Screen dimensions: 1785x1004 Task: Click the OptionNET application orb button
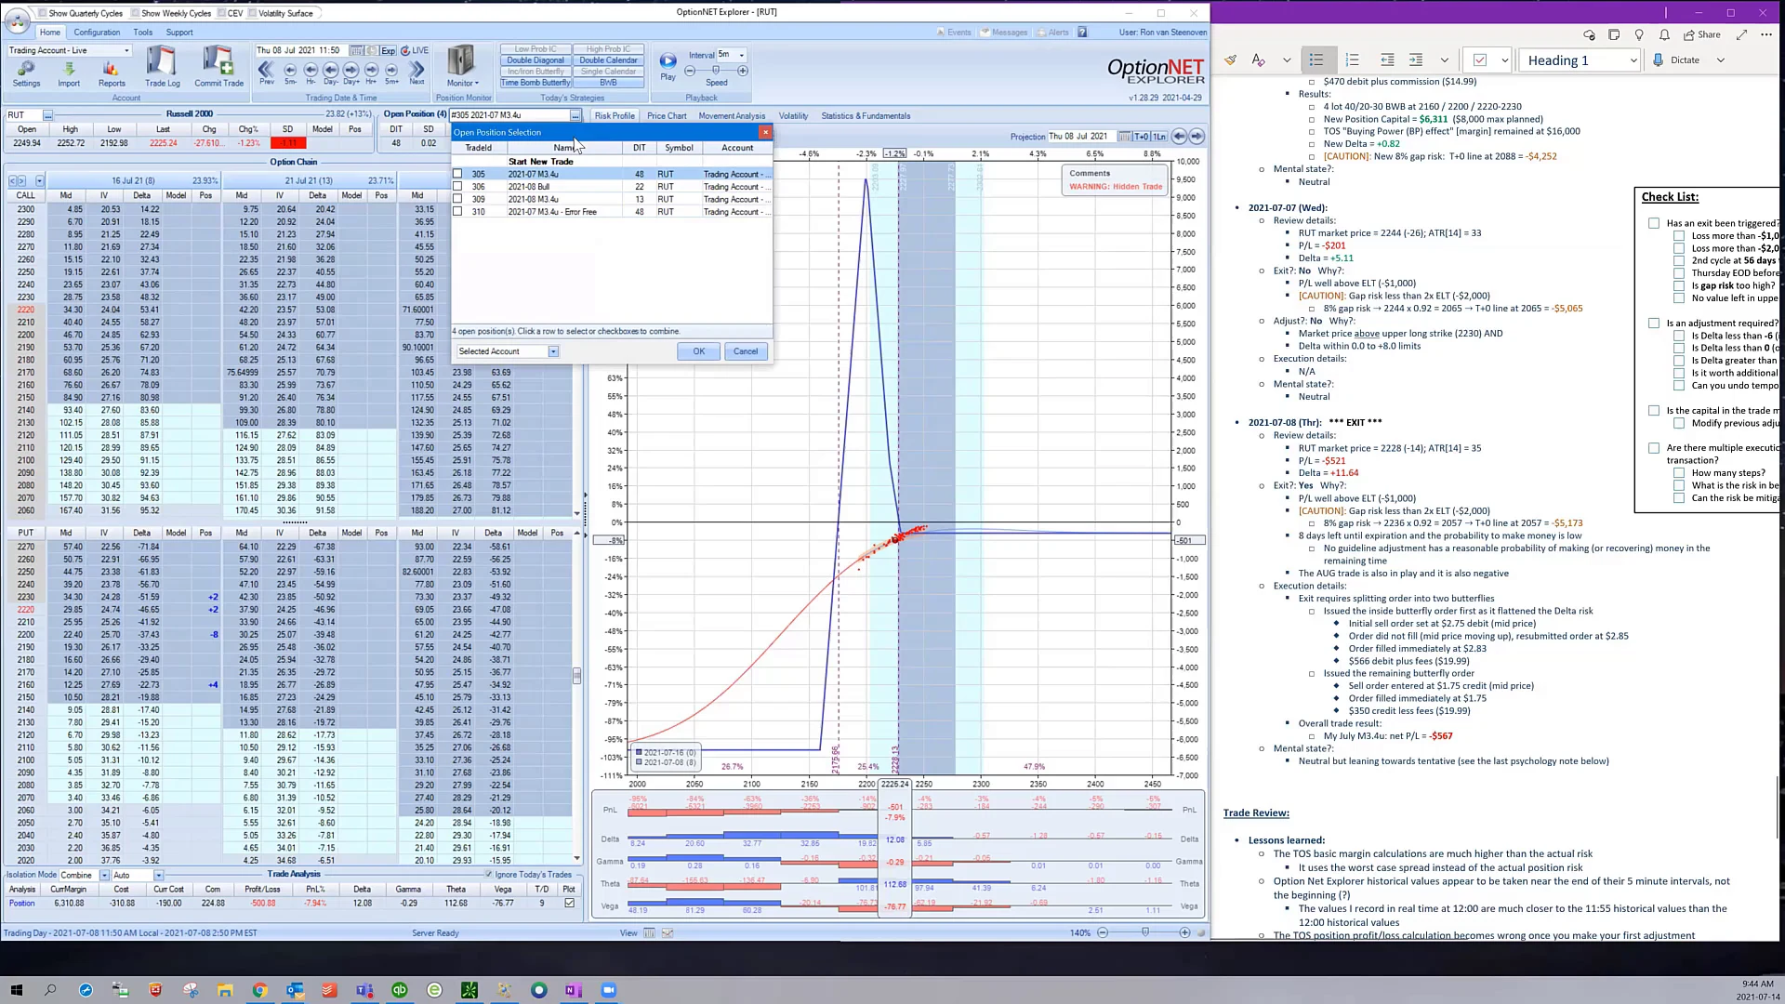click(17, 20)
